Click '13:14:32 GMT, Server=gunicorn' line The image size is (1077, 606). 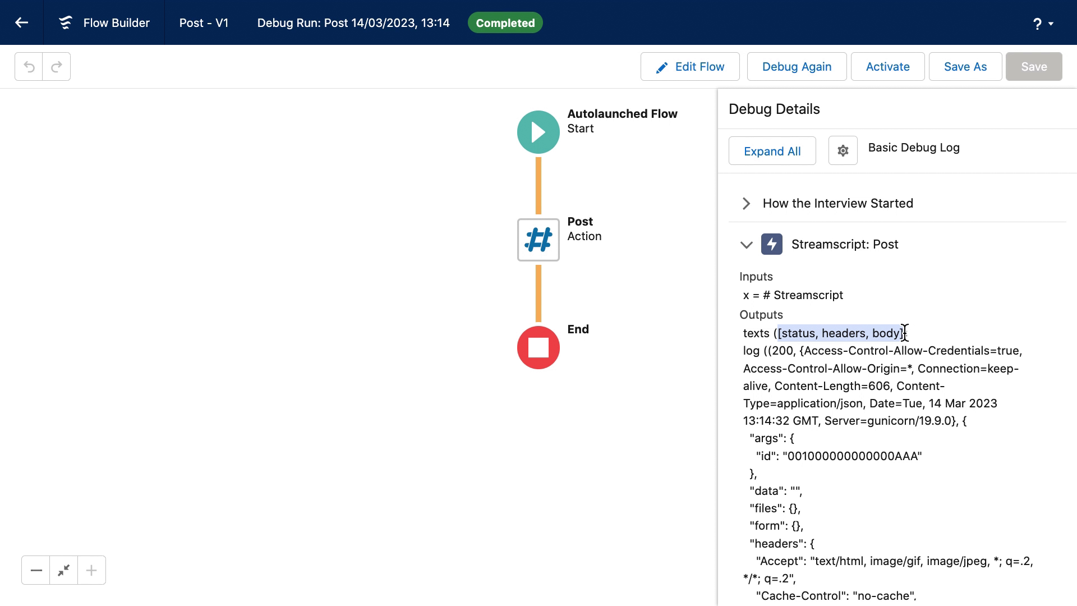(855, 421)
